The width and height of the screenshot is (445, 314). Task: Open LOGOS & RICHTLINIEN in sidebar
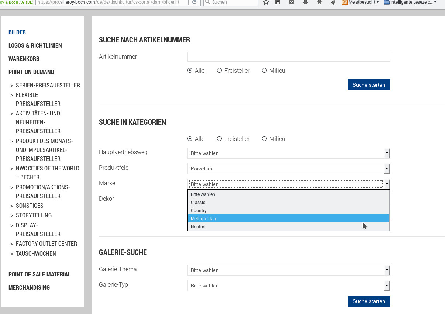point(35,45)
